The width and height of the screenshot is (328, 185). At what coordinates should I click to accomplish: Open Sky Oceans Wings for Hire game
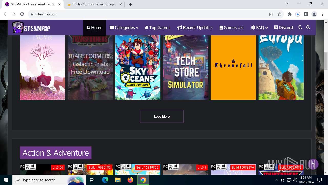coord(138,67)
